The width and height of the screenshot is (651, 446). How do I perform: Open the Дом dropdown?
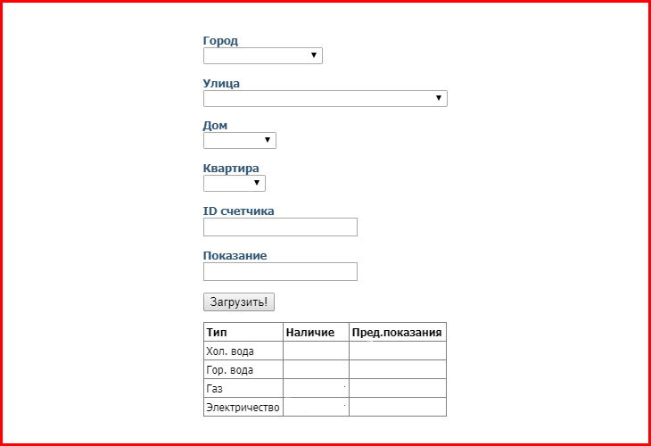[240, 140]
